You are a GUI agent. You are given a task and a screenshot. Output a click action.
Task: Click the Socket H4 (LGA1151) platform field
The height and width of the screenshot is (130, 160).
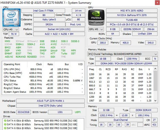[x=59, y=29]
